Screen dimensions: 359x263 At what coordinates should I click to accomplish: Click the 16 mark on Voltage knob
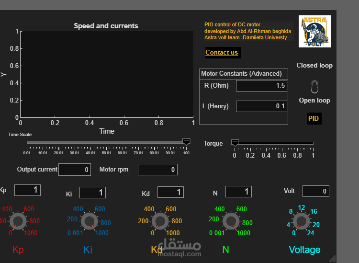[x=314, y=211]
